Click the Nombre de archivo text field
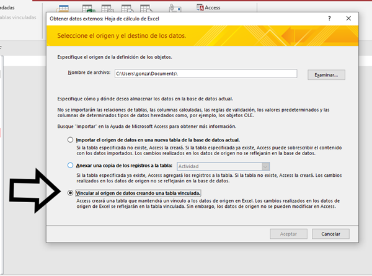372x276 pixels. [205, 74]
